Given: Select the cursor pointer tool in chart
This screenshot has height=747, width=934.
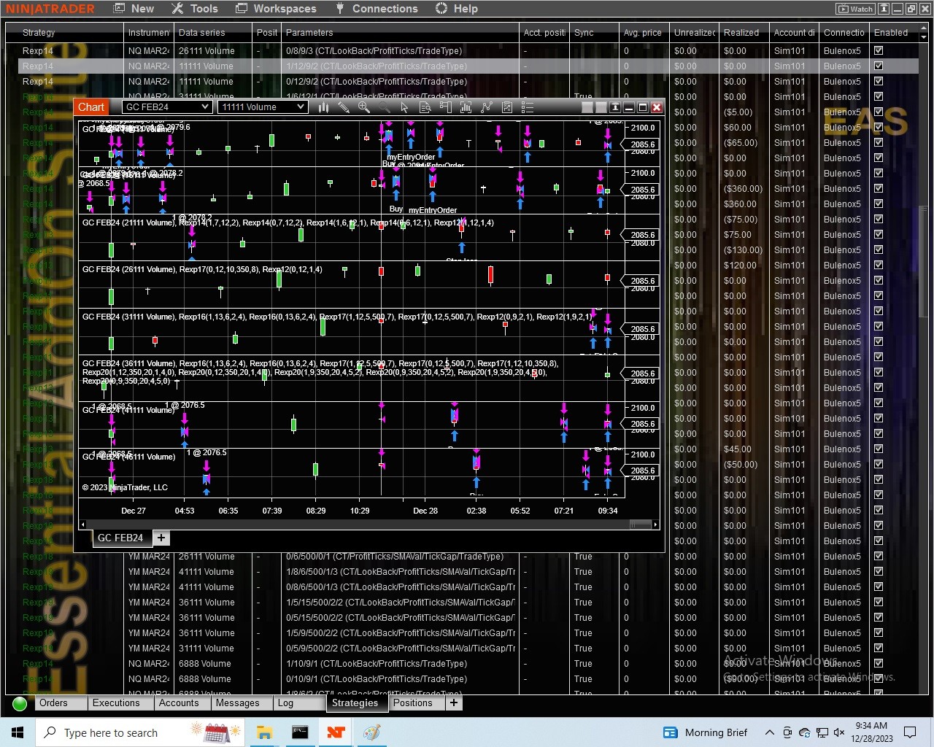Looking at the screenshot, I should (405, 107).
